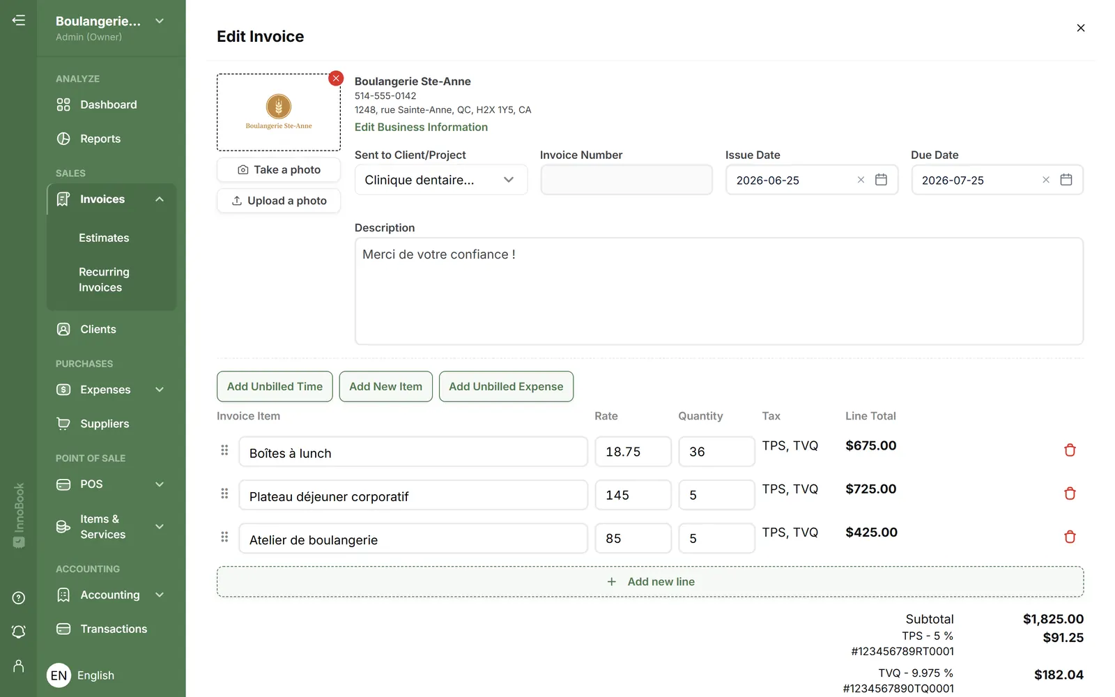Expand the POS menu
This screenshot has height=697, width=1115.
pyautogui.click(x=160, y=484)
